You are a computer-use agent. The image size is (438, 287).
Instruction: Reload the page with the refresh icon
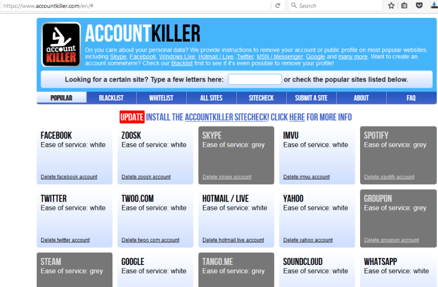click(x=278, y=5)
